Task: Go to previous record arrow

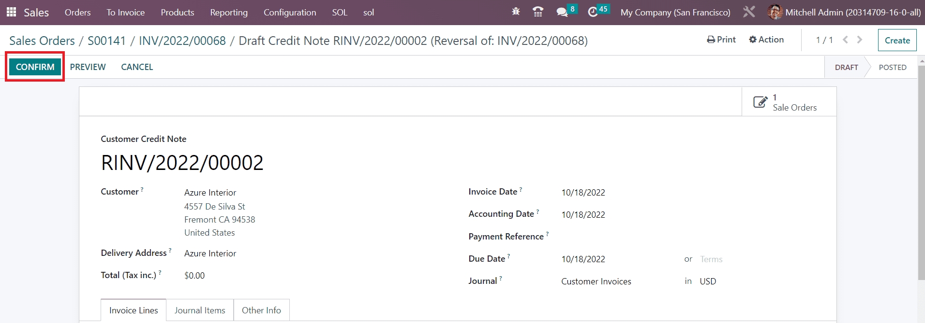Action: pos(845,40)
